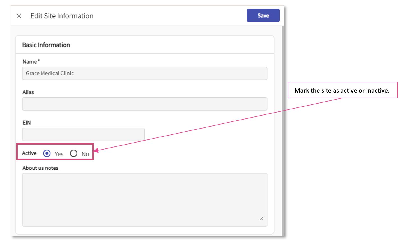Viewport: 400px width, 243px height.
Task: Click the Alias field label
Action: pos(28,92)
